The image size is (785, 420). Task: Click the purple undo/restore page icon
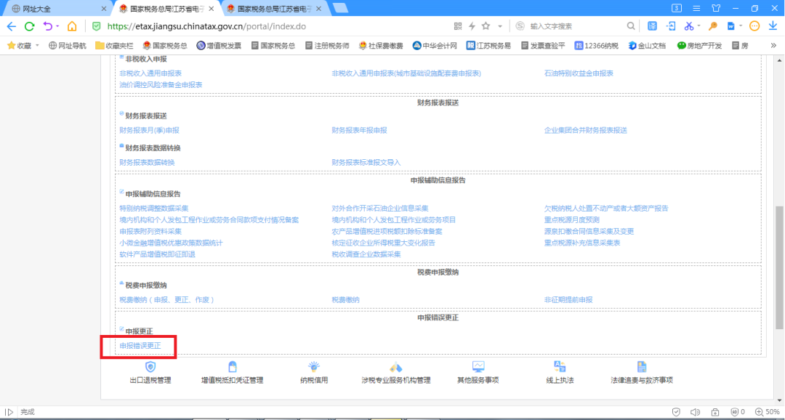pyautogui.click(x=47, y=26)
